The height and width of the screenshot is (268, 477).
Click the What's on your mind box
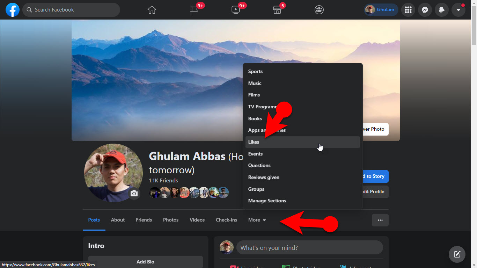coord(309,248)
